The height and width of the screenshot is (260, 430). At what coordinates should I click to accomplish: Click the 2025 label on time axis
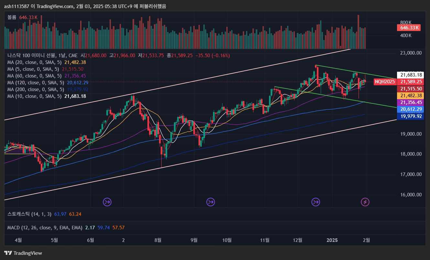click(332, 240)
